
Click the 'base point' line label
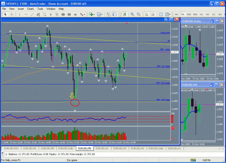tap(165, 33)
